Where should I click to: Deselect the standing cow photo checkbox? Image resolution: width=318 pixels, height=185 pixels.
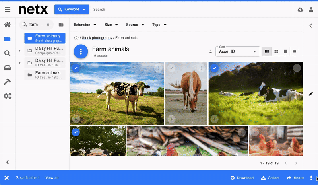pyautogui.click(x=76, y=68)
